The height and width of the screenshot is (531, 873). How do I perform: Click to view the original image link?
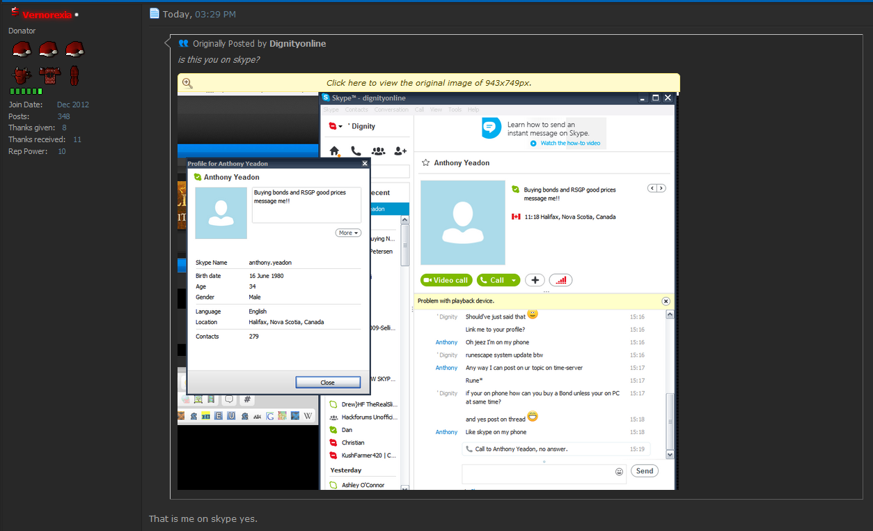429,83
